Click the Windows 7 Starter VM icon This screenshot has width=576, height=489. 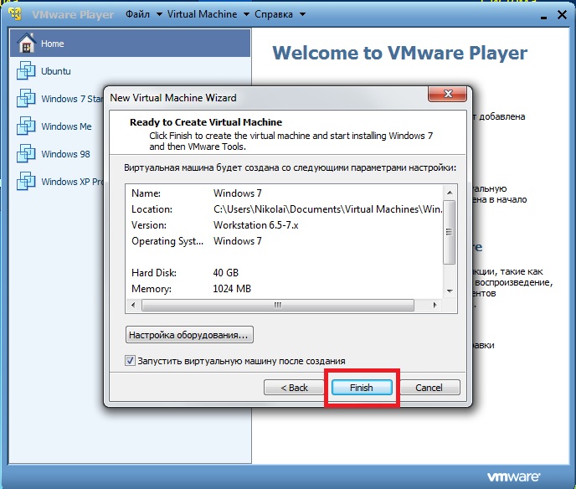tap(26, 98)
